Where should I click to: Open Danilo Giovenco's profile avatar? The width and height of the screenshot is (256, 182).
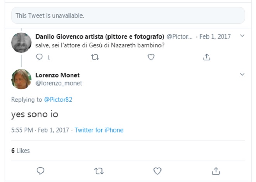(21, 43)
